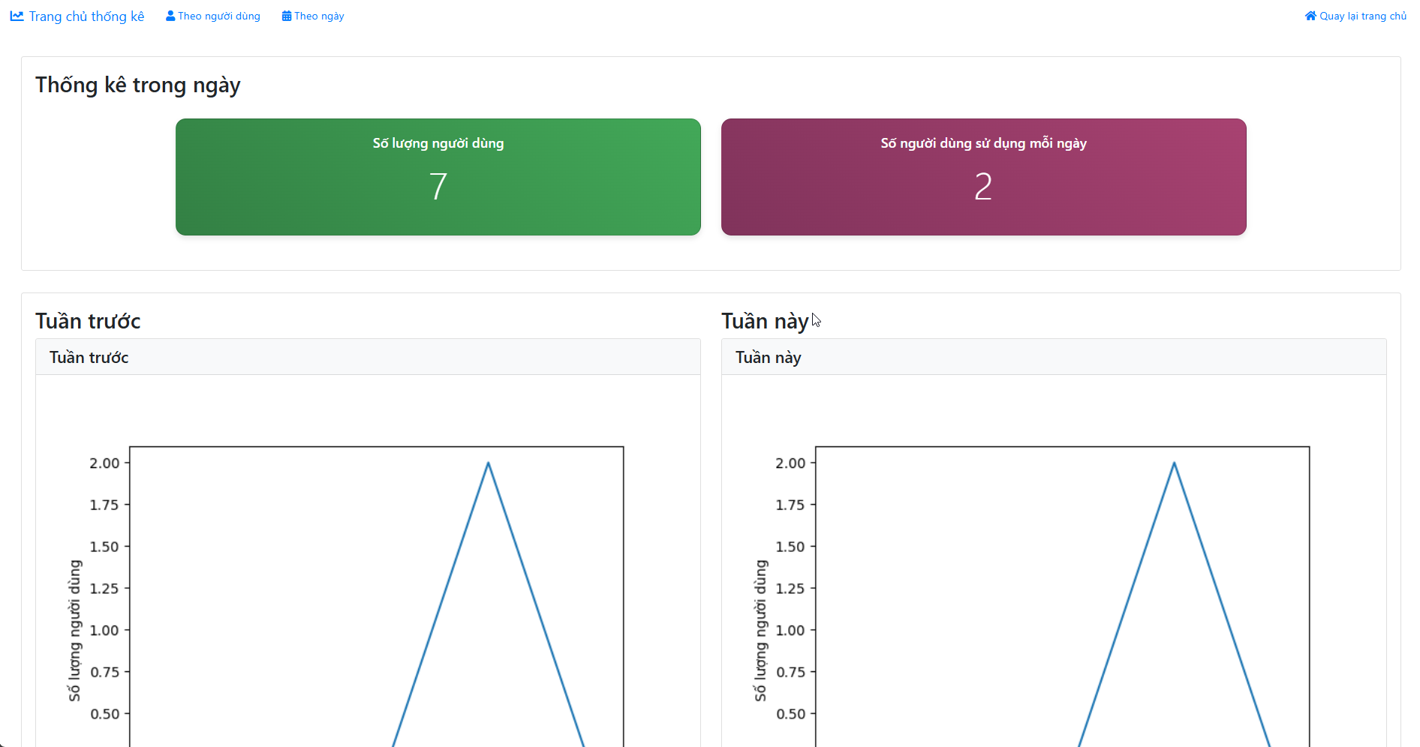
Task: Click the Số lượng người dùng axis title in Tuần trước chart
Action: click(x=74, y=631)
